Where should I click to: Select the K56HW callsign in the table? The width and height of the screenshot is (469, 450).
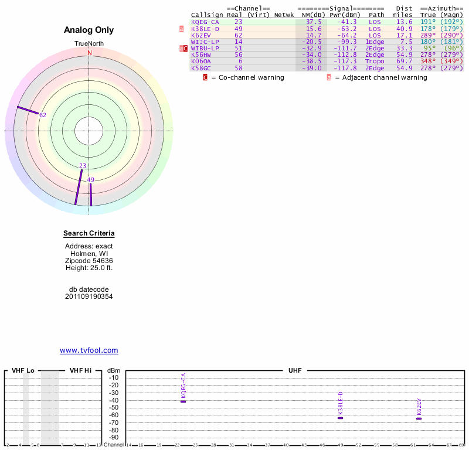201,54
